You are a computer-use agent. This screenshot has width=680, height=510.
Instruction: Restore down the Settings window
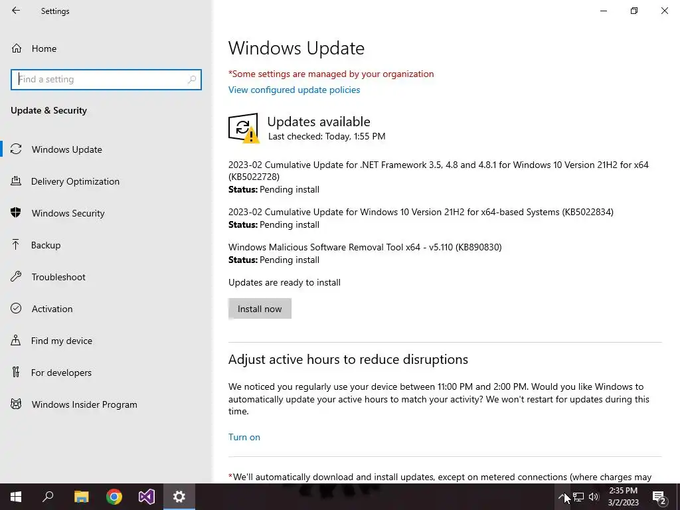coord(634,11)
